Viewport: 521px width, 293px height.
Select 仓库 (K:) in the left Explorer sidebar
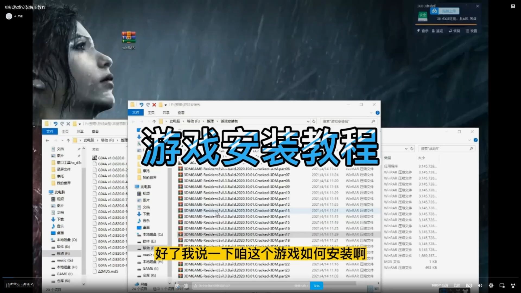pyautogui.click(x=61, y=281)
